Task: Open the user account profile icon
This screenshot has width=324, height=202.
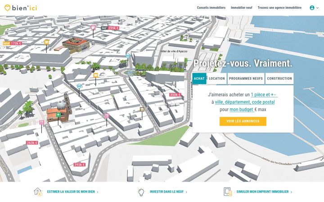Action: click(x=312, y=8)
